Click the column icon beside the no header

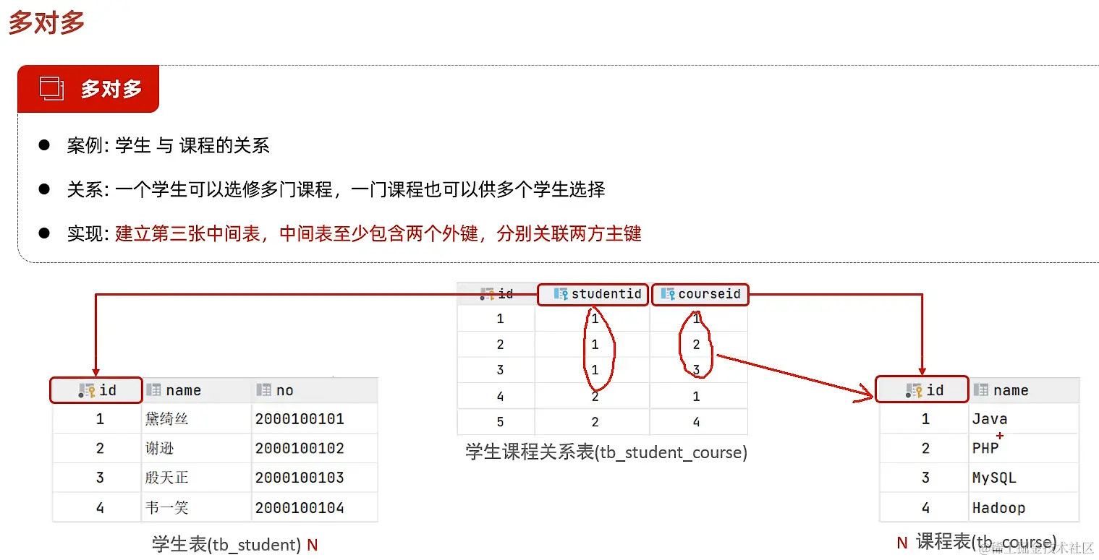click(x=263, y=390)
